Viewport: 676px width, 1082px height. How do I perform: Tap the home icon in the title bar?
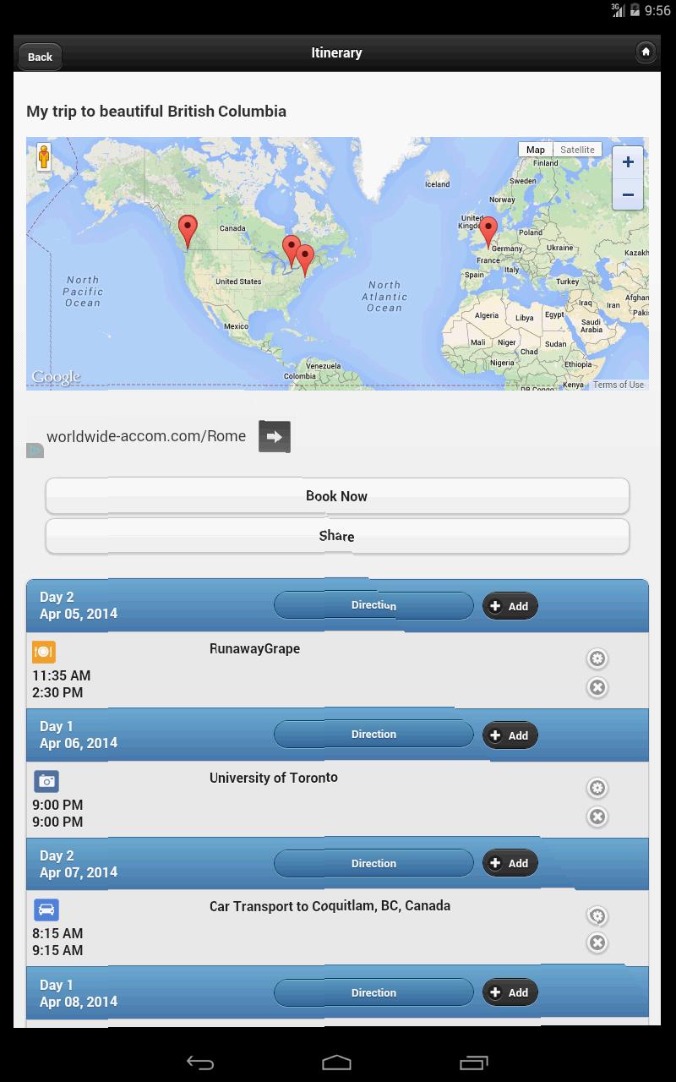pyautogui.click(x=646, y=52)
